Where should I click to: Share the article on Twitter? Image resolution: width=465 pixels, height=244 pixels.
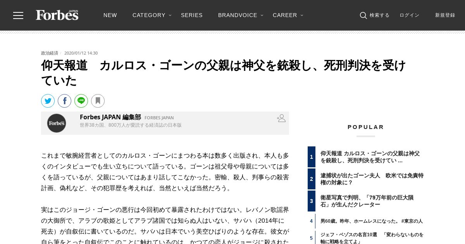(48, 101)
